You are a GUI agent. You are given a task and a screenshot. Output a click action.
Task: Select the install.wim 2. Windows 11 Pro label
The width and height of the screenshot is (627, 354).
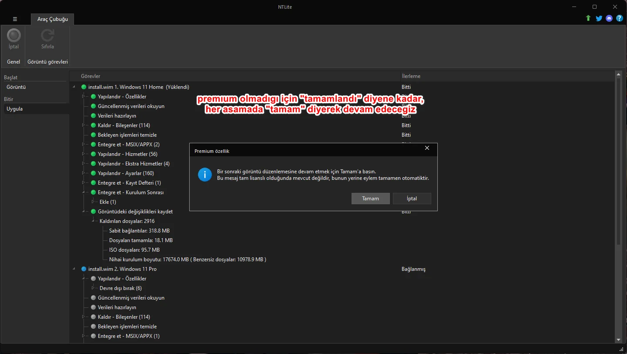(x=122, y=269)
